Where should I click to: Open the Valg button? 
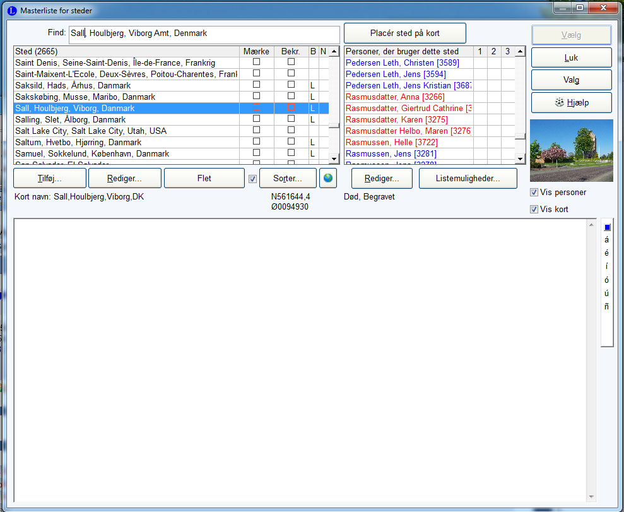571,80
